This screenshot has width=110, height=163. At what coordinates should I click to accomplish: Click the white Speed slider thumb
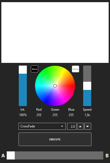(x=87, y=86)
